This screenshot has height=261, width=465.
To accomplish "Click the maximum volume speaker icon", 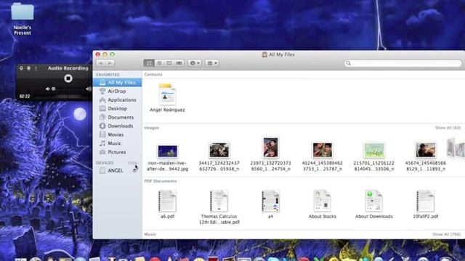I will point(89,88).
